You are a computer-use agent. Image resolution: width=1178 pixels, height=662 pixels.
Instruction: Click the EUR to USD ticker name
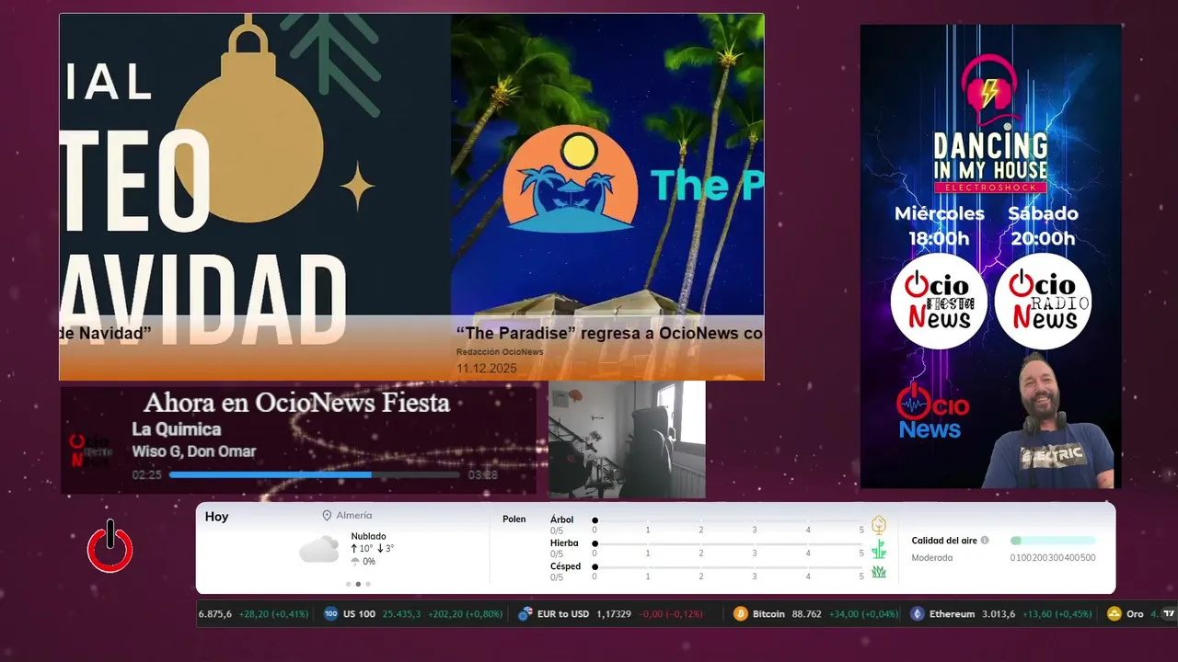(563, 614)
